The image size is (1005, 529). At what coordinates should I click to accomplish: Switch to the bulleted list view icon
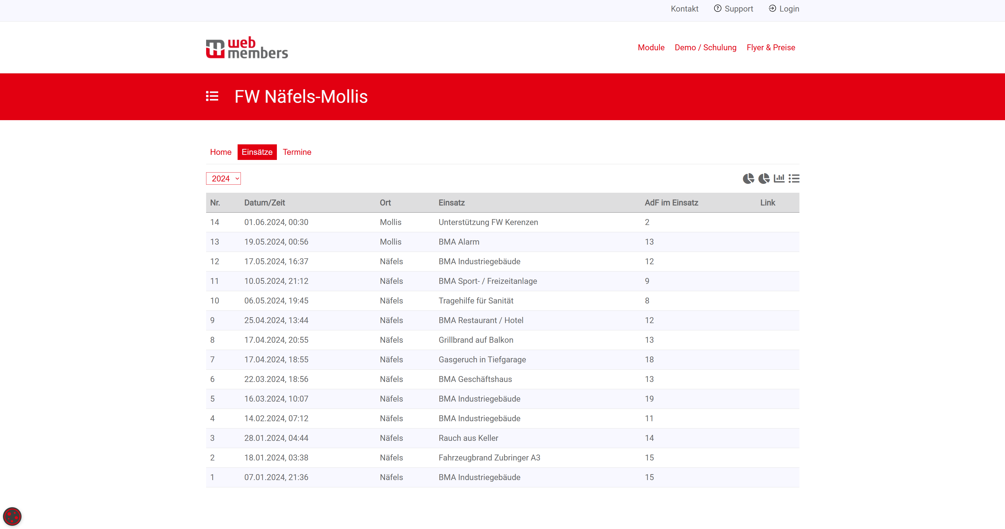pyautogui.click(x=794, y=178)
